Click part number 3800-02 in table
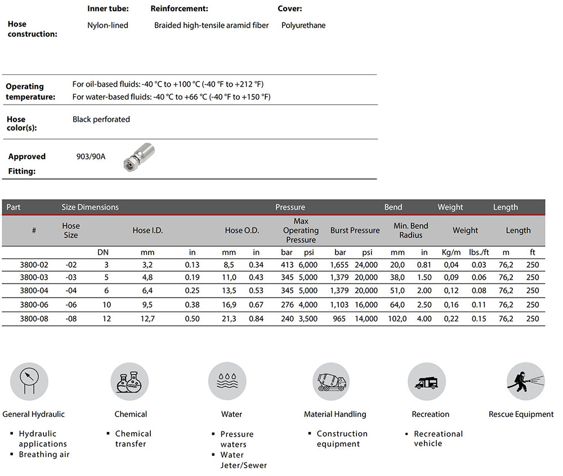The width and height of the screenshot is (563, 476). 34,264
